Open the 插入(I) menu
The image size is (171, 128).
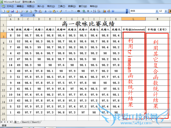(x=41, y=6)
